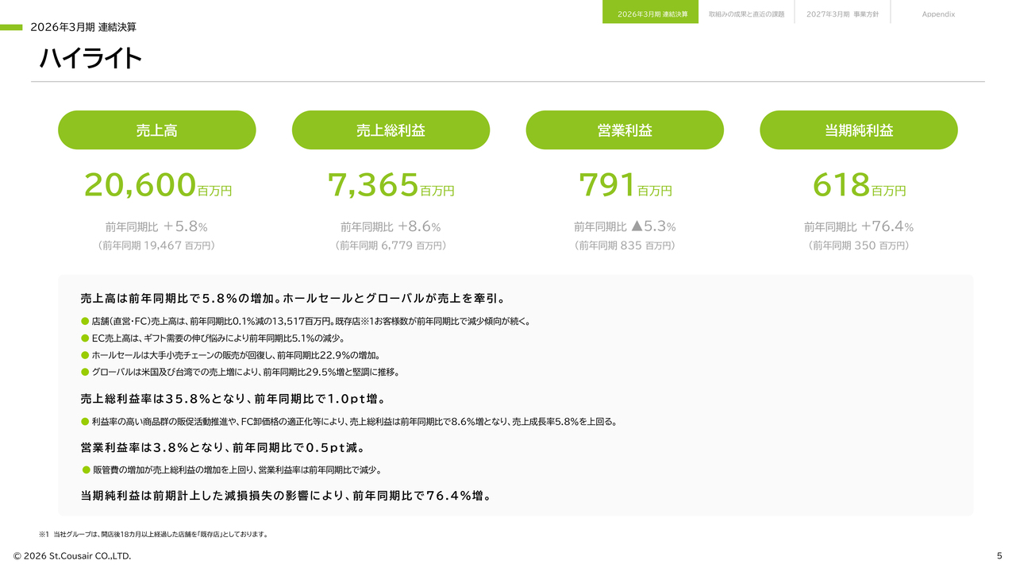This screenshot has height=572, width=1016.
Task: Click (前年同期 835 百万円) text
Action: click(x=625, y=245)
